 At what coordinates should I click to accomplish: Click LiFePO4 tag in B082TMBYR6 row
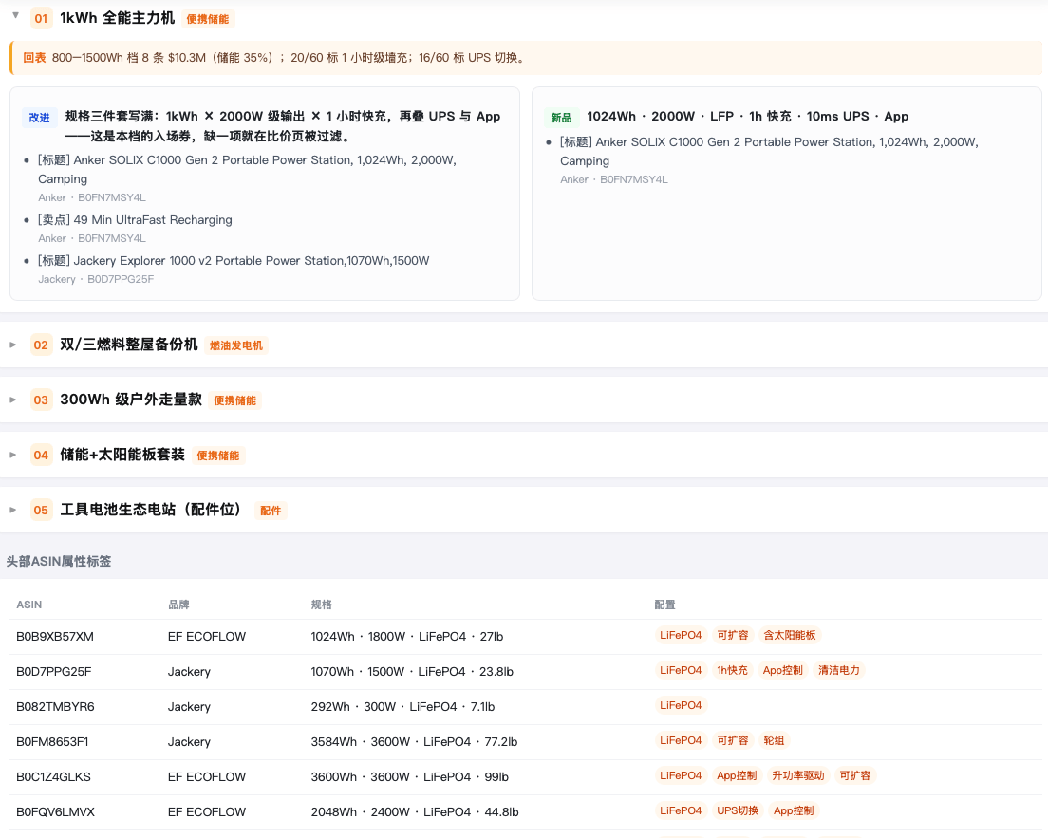(681, 705)
